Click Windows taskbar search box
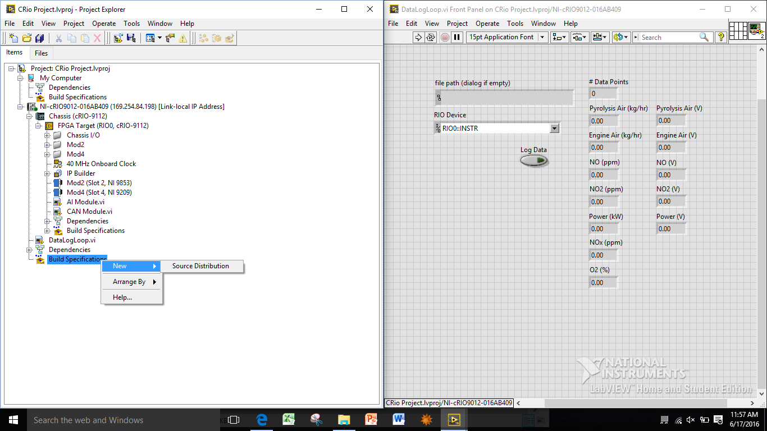Screen dimensions: 767x431 [123, 419]
